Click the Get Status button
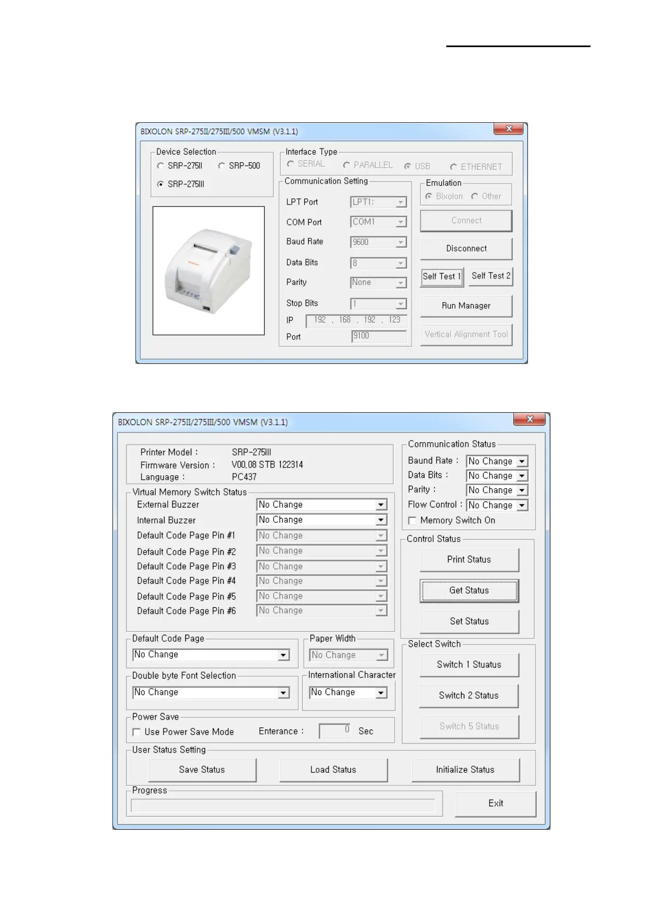The image size is (653, 923). (469, 590)
